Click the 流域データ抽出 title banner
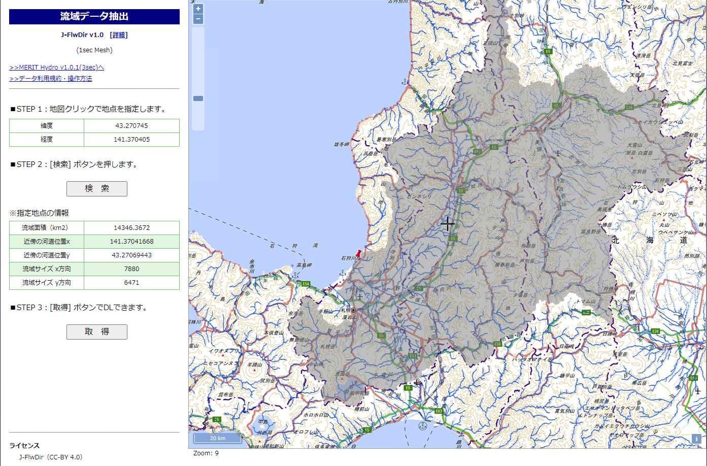The width and height of the screenshot is (707, 466). click(x=94, y=16)
